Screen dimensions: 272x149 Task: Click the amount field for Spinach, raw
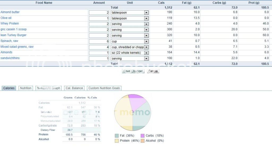[99, 42]
